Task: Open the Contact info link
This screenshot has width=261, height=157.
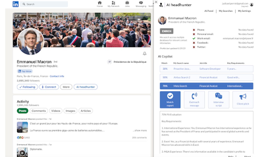Action: 57,76
